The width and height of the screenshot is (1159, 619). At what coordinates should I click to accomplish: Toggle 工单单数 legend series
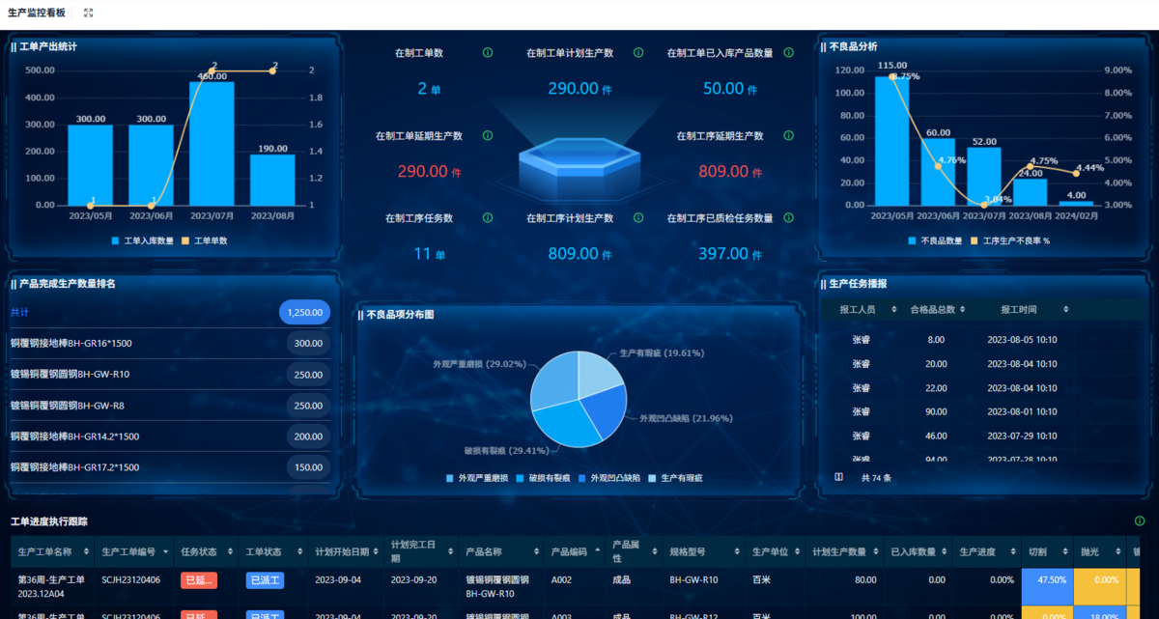point(205,239)
